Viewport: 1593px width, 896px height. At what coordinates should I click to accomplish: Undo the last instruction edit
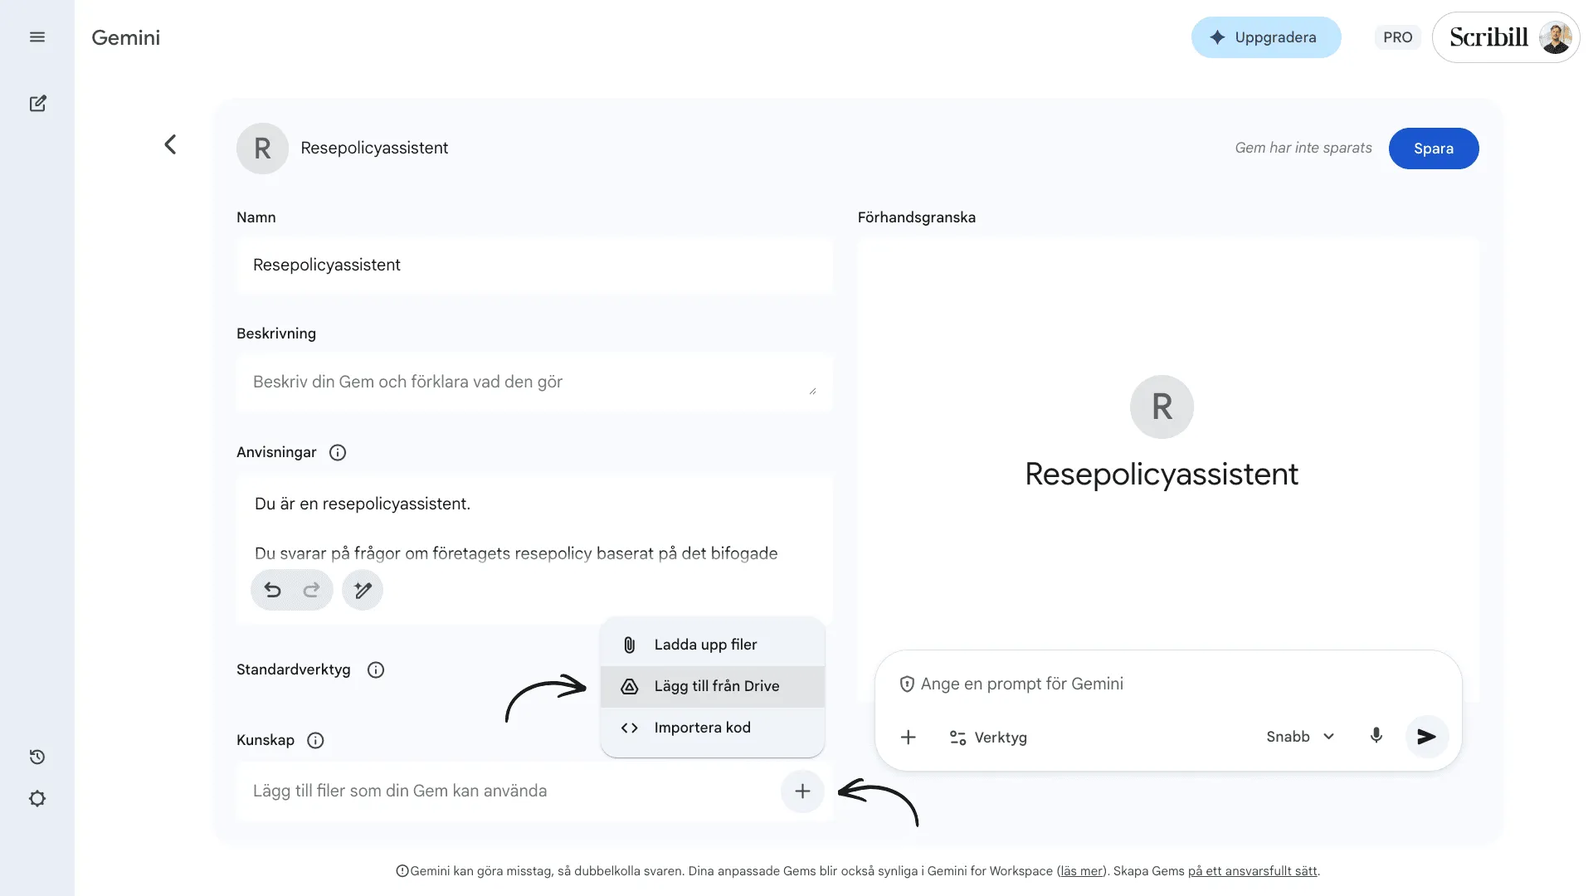[x=272, y=590]
